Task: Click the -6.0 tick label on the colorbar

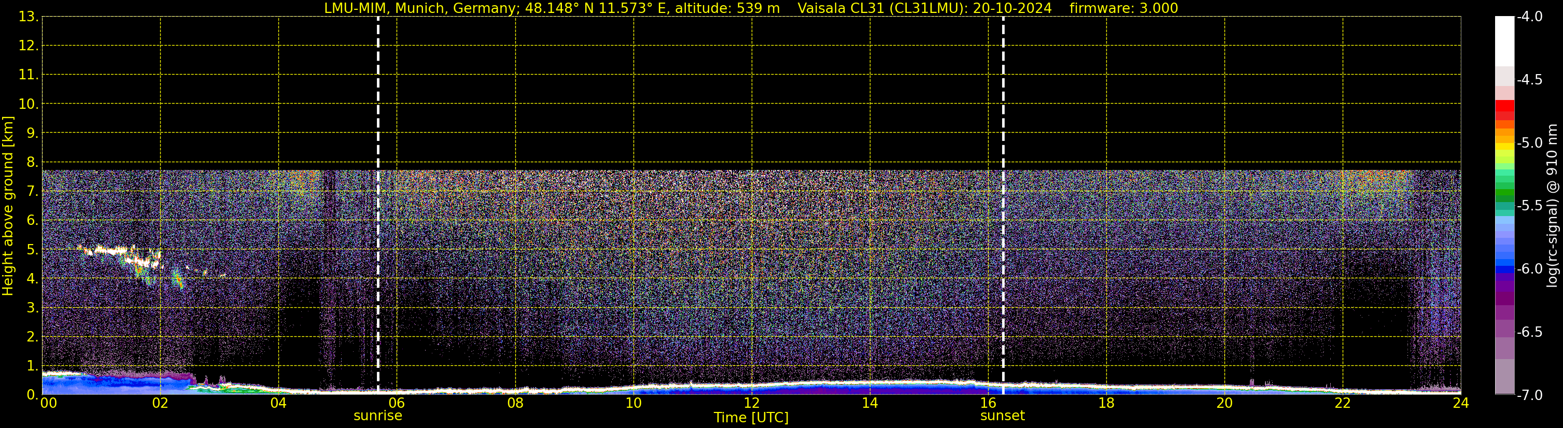Action: pyautogui.click(x=1529, y=269)
